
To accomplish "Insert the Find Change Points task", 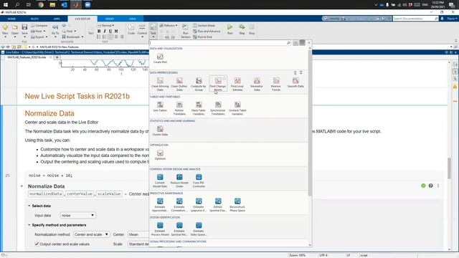I will click(x=218, y=84).
